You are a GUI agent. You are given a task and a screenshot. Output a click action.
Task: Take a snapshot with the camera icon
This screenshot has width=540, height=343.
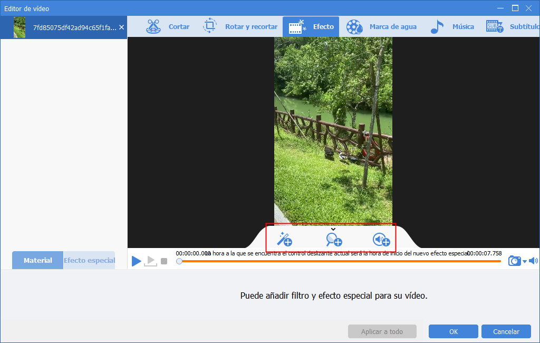coord(515,261)
